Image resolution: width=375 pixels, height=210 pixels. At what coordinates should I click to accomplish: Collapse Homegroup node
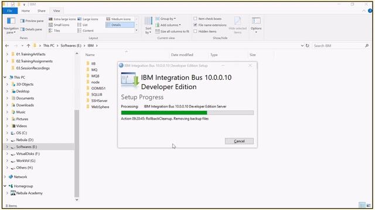click(x=5, y=186)
